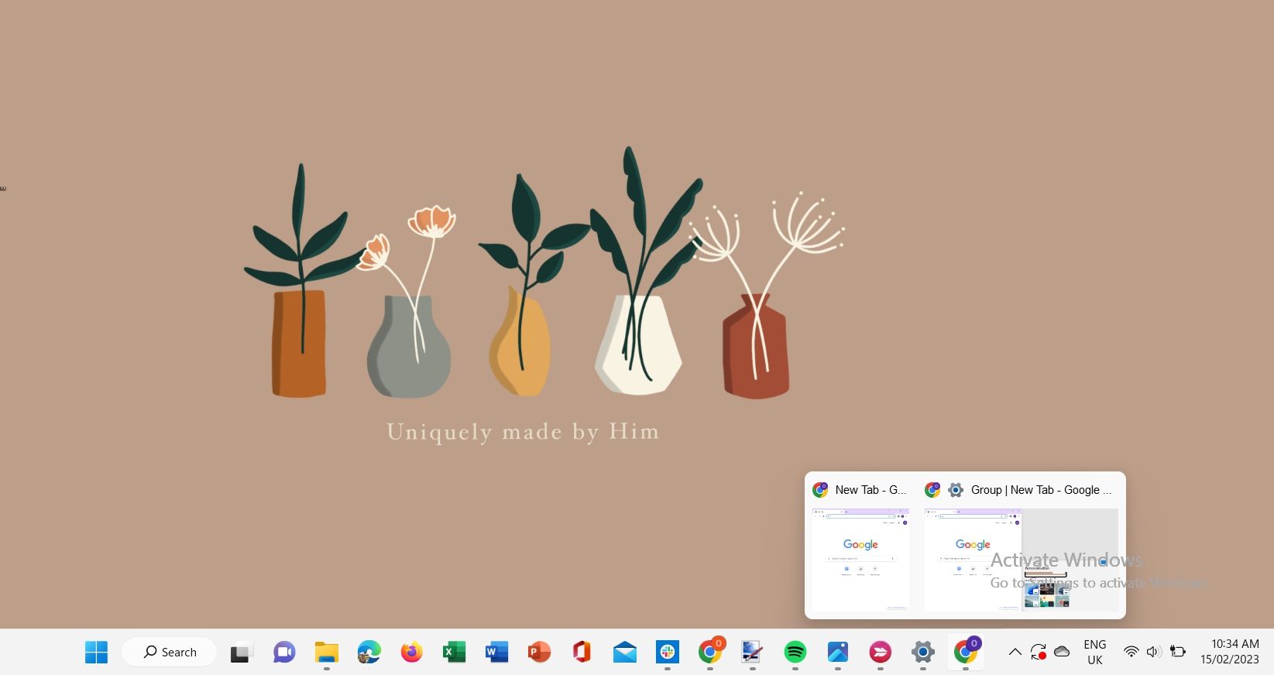
Task: Switch to Spotify from the taskbar
Action: click(x=795, y=653)
